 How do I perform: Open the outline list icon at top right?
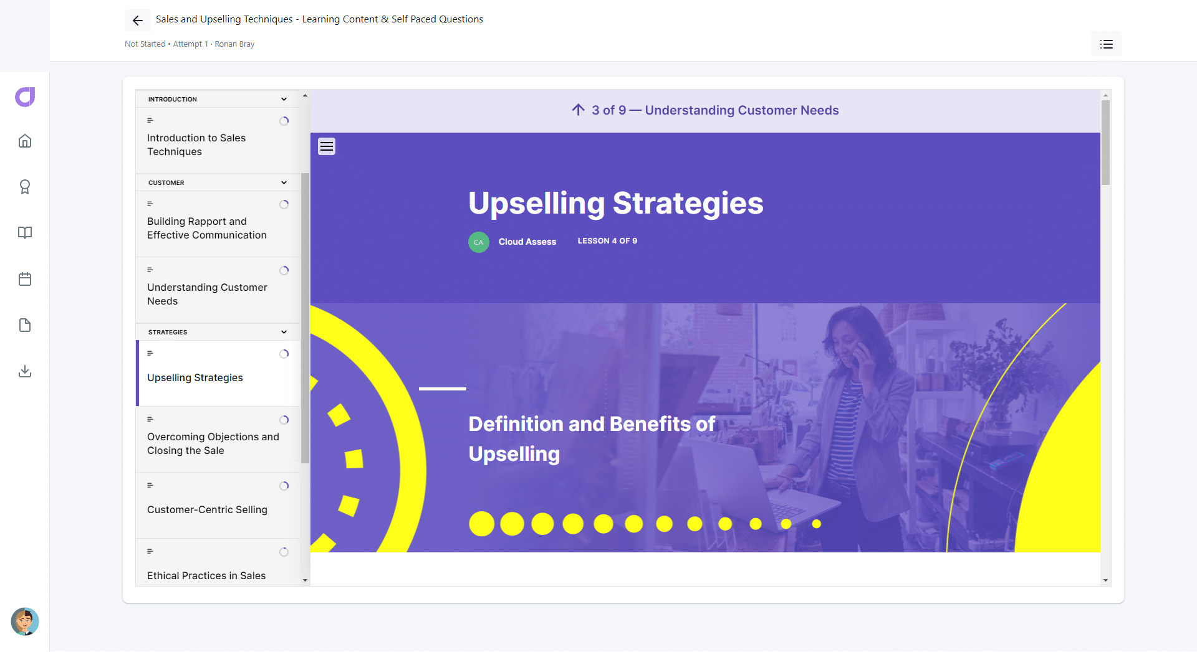click(x=1107, y=44)
